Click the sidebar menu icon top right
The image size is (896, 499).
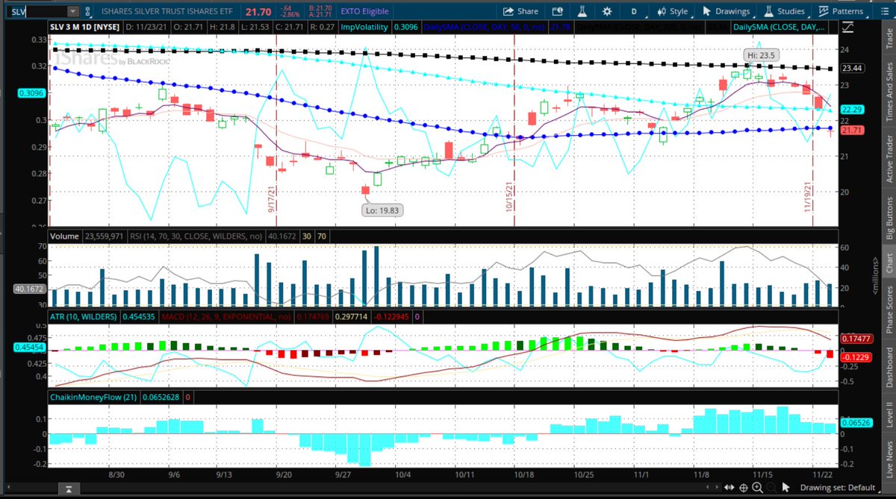tap(886, 11)
